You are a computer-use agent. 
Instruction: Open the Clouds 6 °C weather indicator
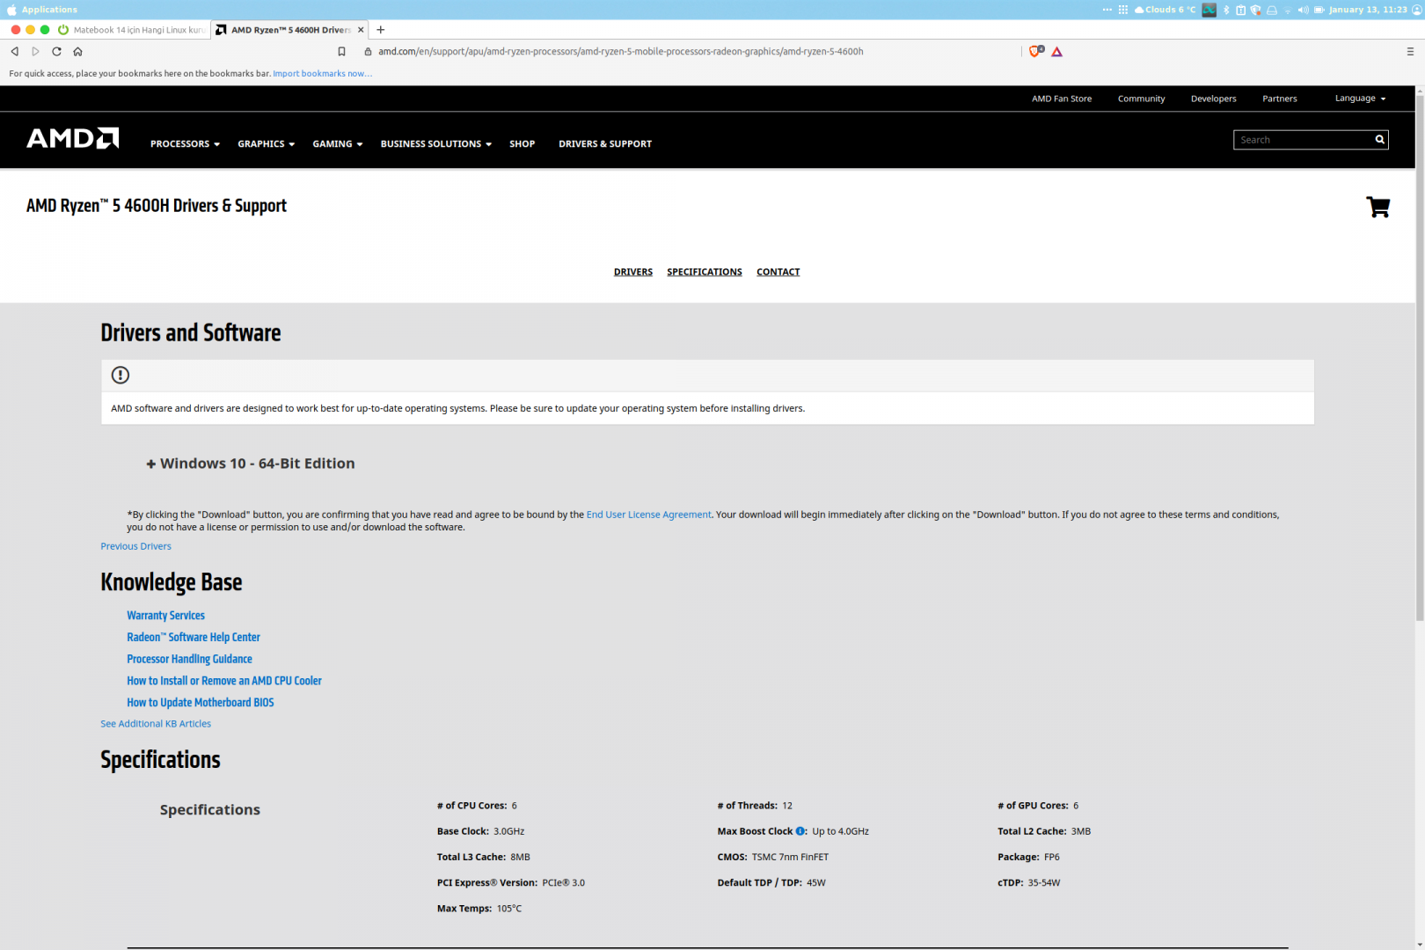point(1166,10)
